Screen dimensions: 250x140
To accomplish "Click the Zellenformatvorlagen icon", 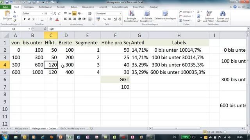I will 165,14.
